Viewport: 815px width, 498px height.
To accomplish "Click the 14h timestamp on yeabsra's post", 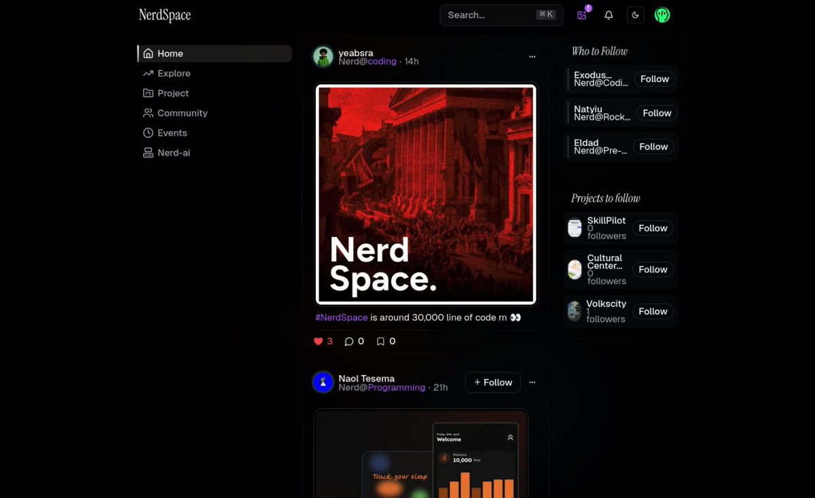I will 412,61.
